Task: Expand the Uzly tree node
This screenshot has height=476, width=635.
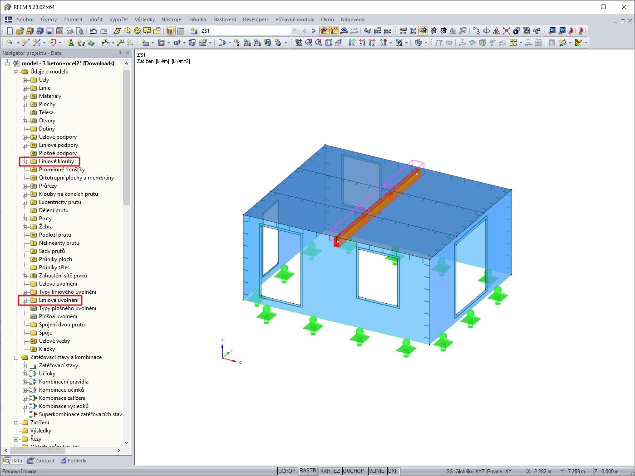Action: point(25,80)
